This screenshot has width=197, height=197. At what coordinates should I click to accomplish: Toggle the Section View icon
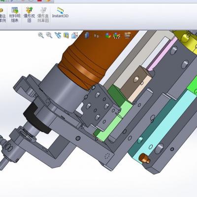(x=66, y=35)
